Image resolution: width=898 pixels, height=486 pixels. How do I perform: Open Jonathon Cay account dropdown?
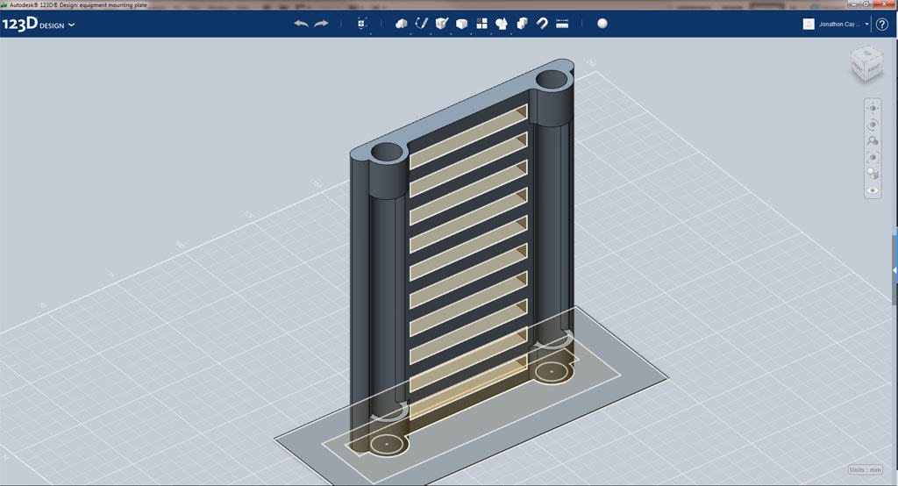coord(844,24)
